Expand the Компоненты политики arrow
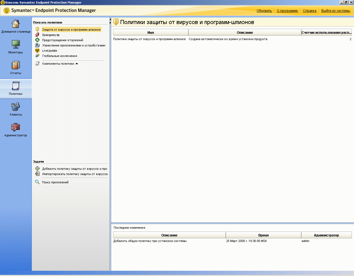Viewport: 354px width, 276px height. tap(77, 64)
